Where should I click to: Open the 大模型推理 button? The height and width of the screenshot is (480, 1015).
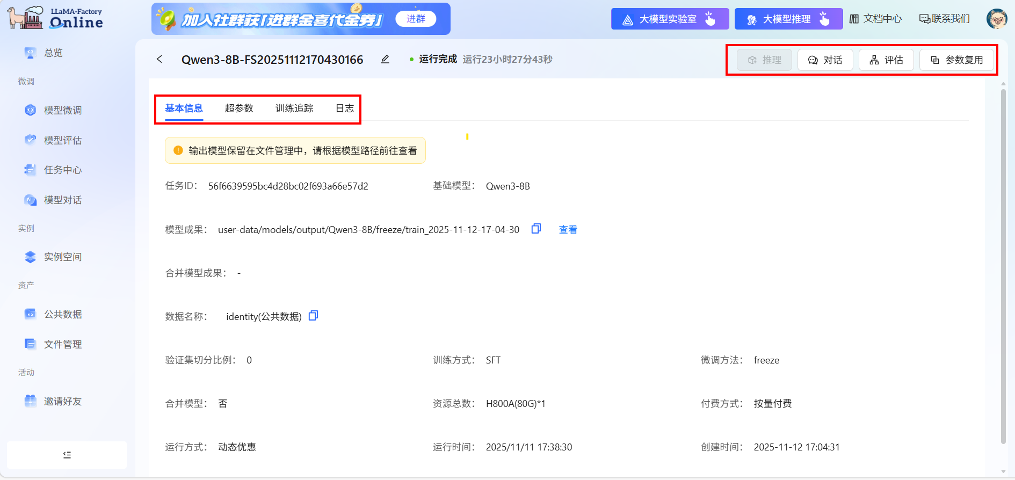tap(788, 19)
